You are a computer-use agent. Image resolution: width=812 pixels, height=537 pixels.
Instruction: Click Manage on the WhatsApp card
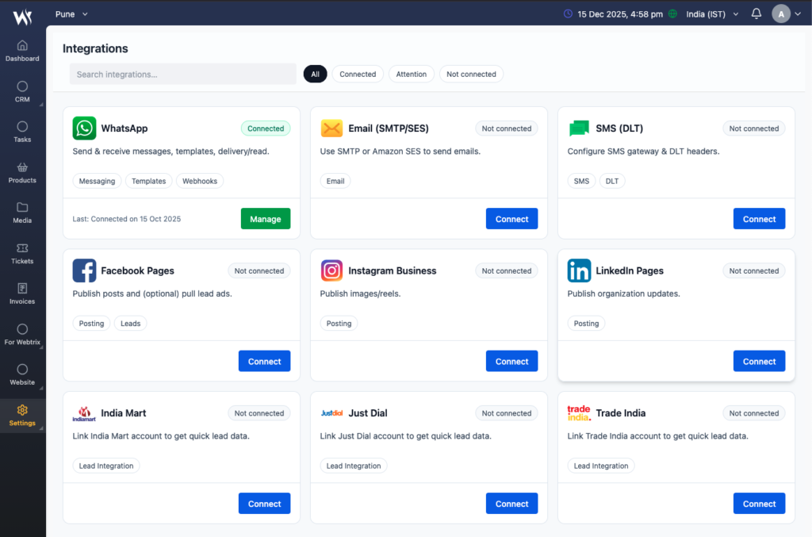(x=265, y=219)
